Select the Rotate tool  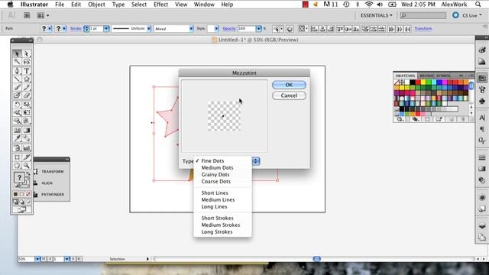17,105
